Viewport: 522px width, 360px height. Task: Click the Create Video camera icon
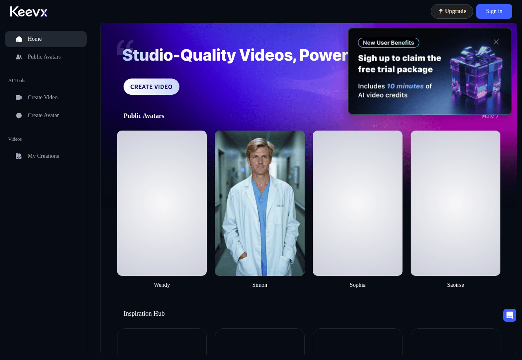click(19, 98)
